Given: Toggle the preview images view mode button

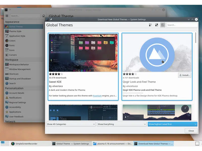Looking at the screenshot, I should point(163,25).
